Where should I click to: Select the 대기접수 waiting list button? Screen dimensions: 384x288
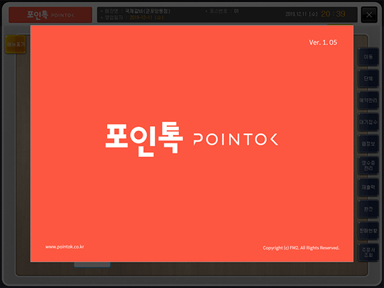click(x=368, y=122)
